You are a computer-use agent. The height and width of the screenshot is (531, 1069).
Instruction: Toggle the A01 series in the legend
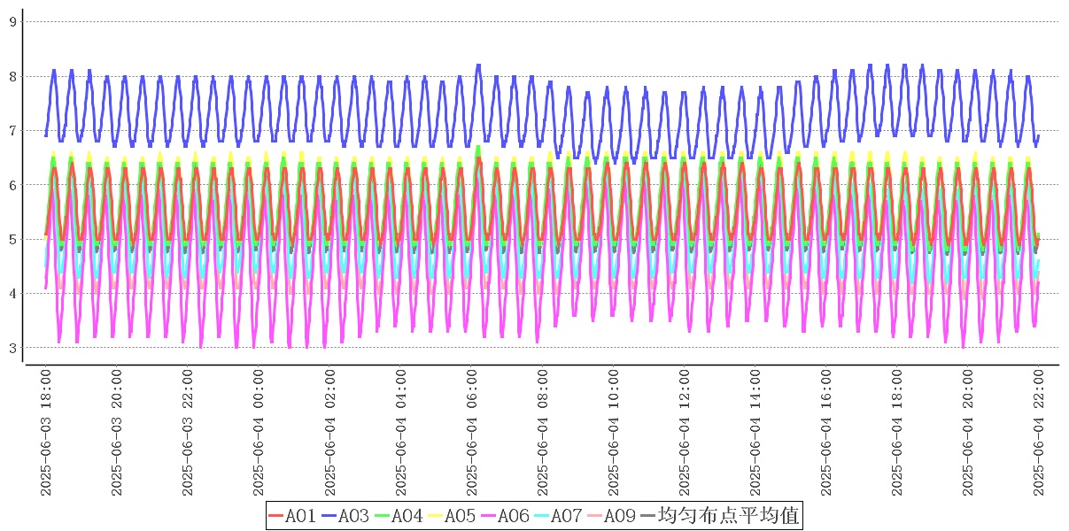300,515
